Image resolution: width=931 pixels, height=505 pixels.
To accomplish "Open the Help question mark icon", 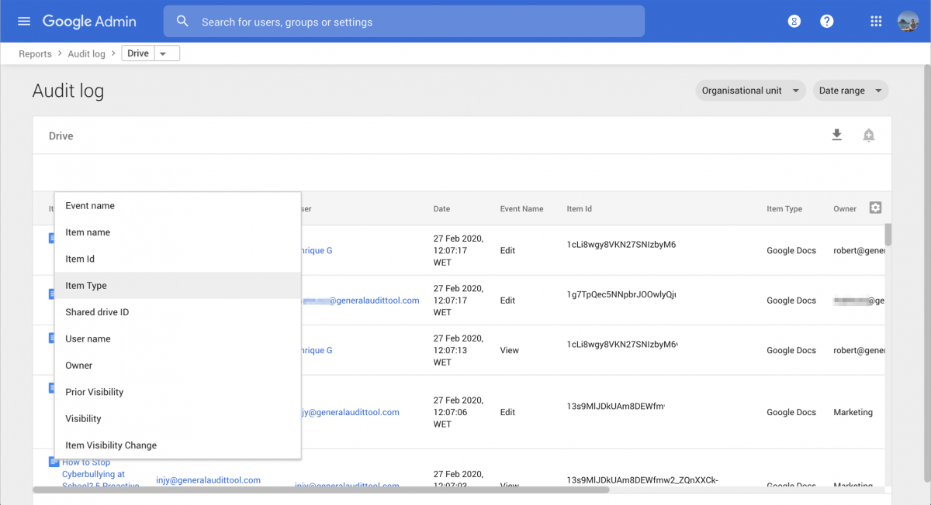I will point(827,22).
